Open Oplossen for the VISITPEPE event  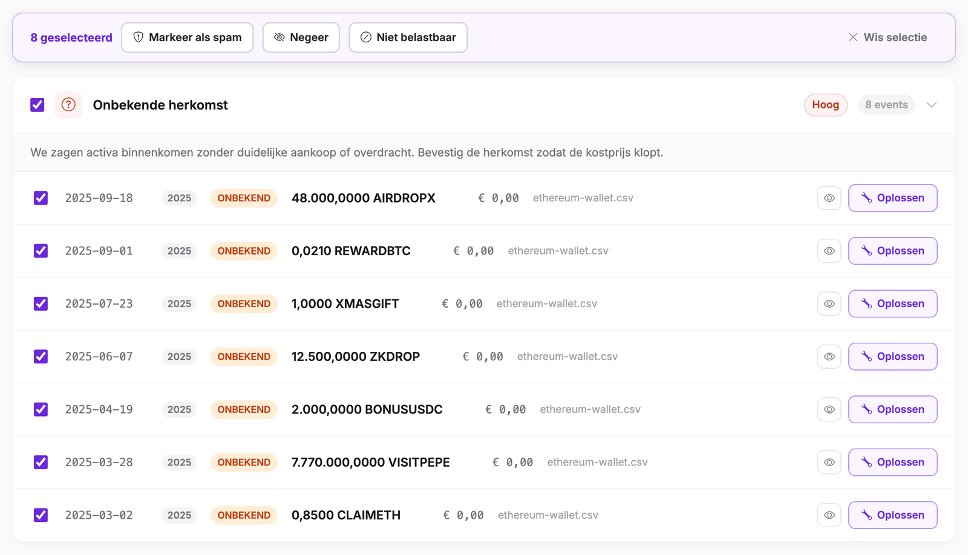pos(893,462)
